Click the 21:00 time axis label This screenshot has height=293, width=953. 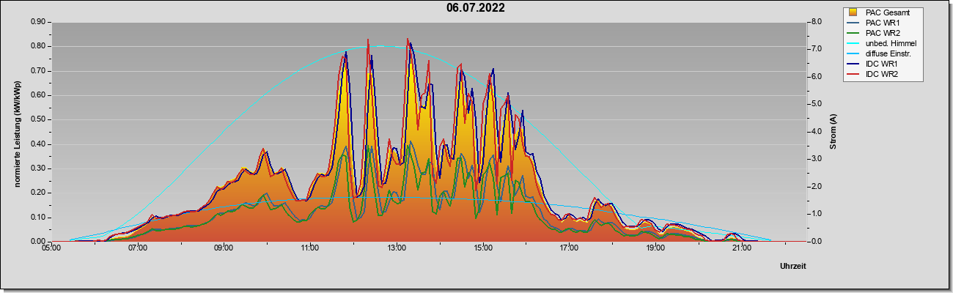pos(741,248)
